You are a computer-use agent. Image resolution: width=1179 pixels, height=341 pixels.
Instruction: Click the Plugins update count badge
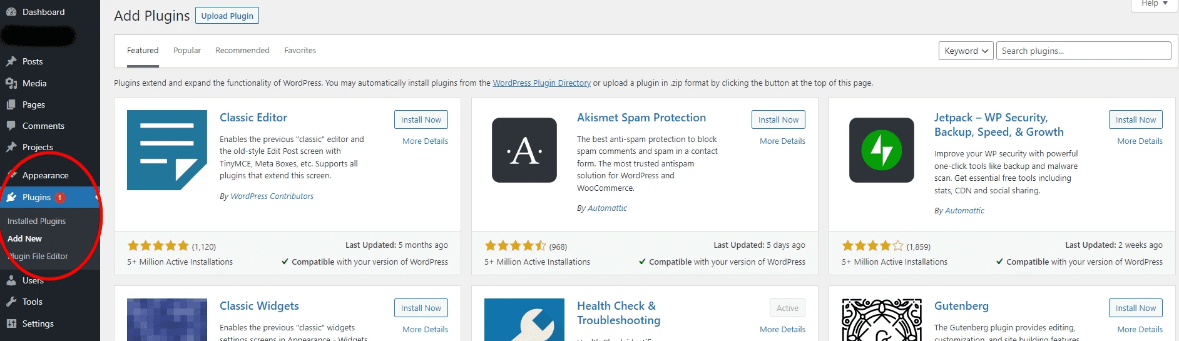pos(59,197)
